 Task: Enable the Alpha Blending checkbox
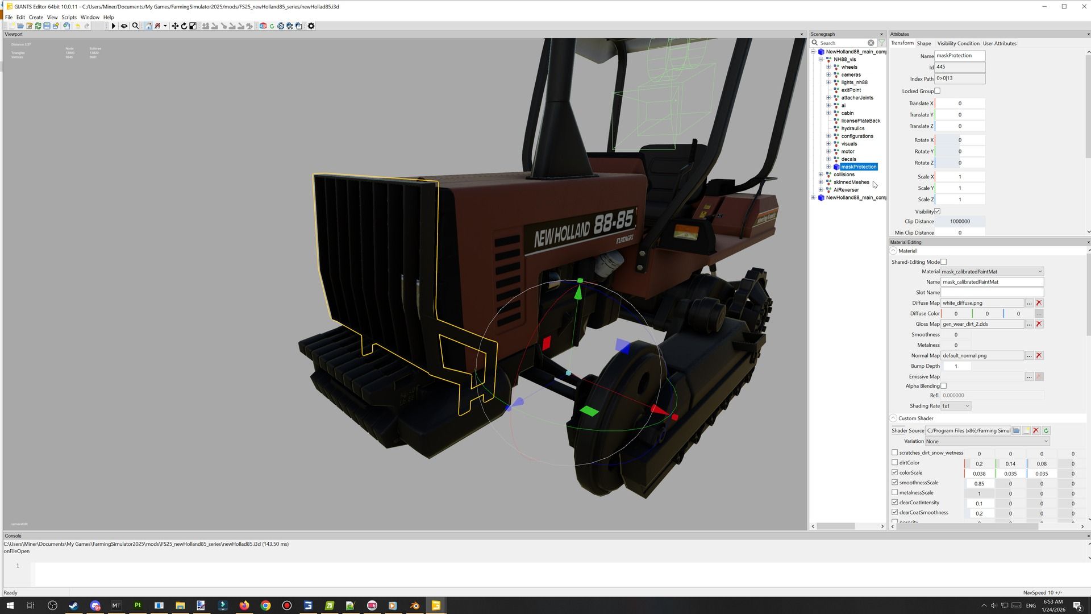tap(944, 386)
